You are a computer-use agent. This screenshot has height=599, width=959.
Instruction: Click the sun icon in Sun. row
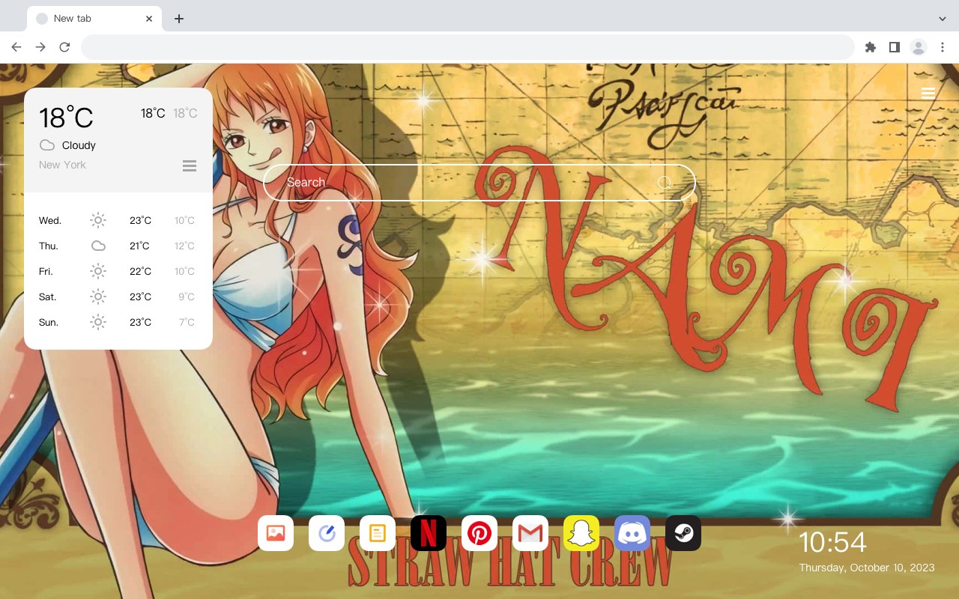coord(98,322)
